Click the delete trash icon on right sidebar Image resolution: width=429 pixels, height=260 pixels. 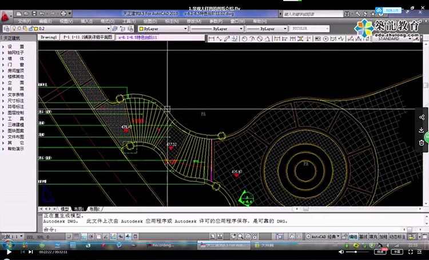(422, 143)
